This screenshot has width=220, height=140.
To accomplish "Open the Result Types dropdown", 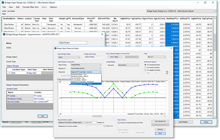I will (86, 65).
